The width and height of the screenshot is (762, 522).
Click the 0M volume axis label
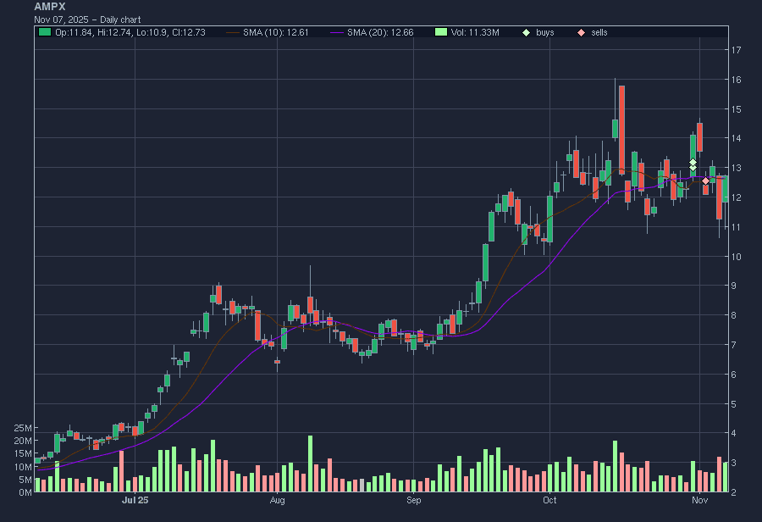tap(25, 492)
